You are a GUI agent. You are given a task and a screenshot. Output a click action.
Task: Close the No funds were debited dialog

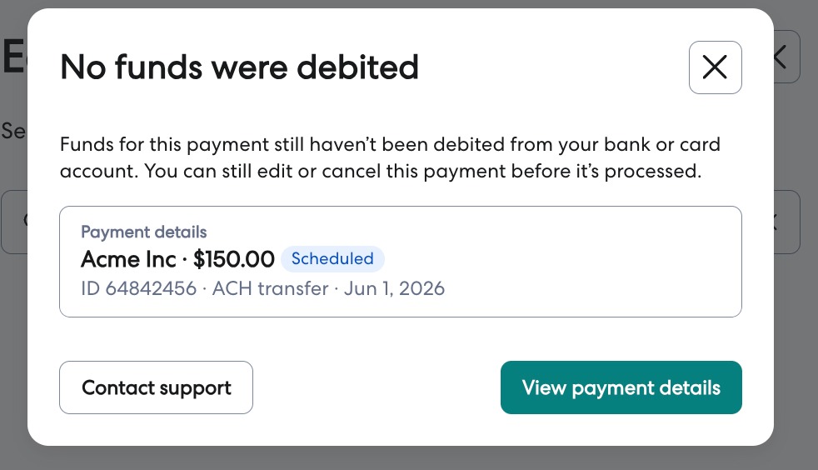tap(715, 67)
